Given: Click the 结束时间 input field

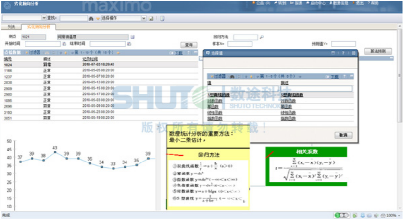Looking at the screenshot, I should [x=108, y=44].
